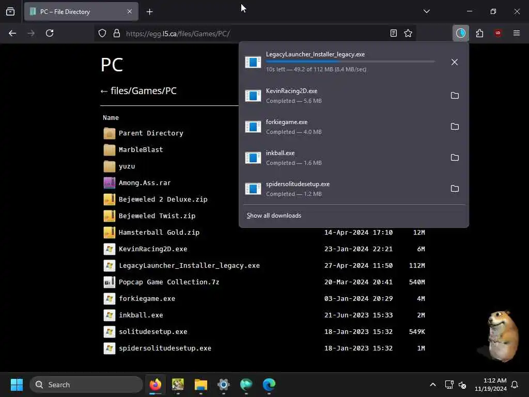Open the Parent Directory link
Viewport: 529px width, 397px height.
151,133
